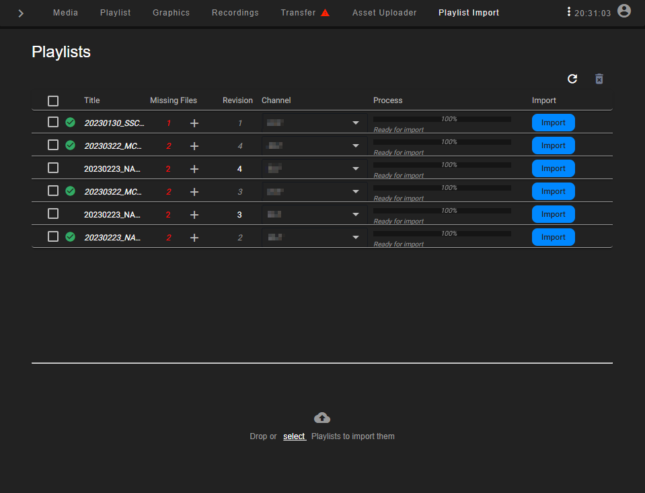The height and width of the screenshot is (493, 645).
Task: Click the refresh playlists icon
Action: tap(572, 79)
